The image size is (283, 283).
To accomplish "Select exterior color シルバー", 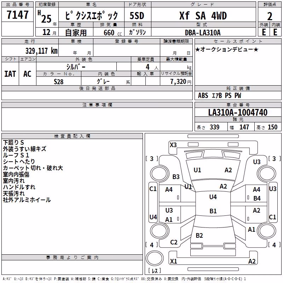I will tap(76, 67).
